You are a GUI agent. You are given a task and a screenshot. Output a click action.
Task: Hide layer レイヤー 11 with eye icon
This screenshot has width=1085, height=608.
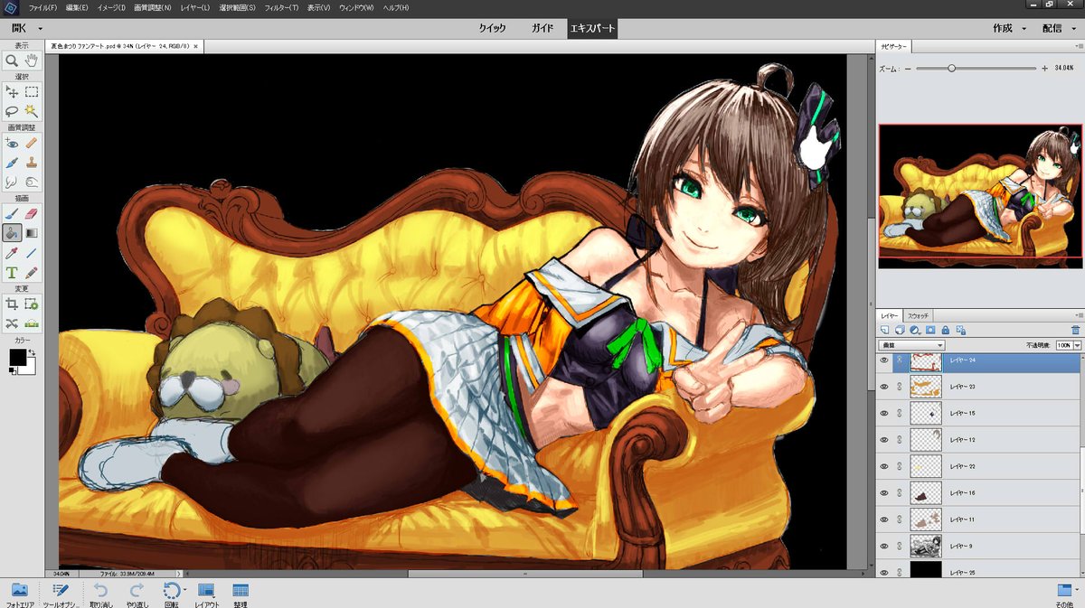(884, 520)
